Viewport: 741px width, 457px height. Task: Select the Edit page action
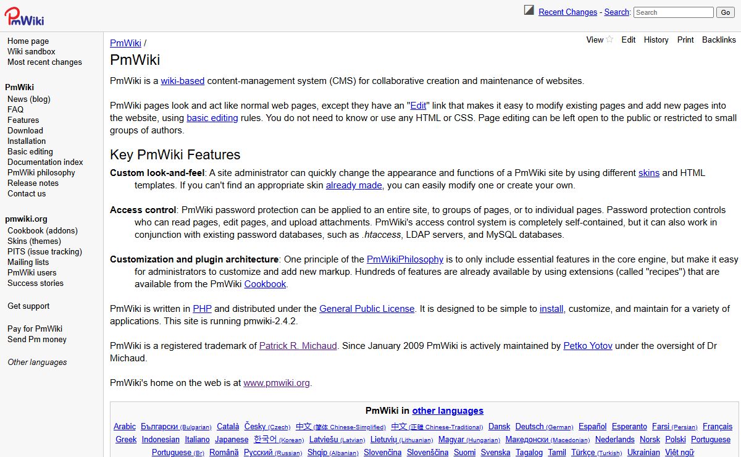629,40
